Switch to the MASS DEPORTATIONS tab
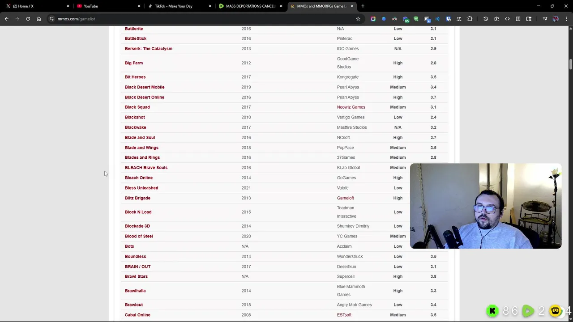This screenshot has width=573, height=322. pyautogui.click(x=250, y=6)
